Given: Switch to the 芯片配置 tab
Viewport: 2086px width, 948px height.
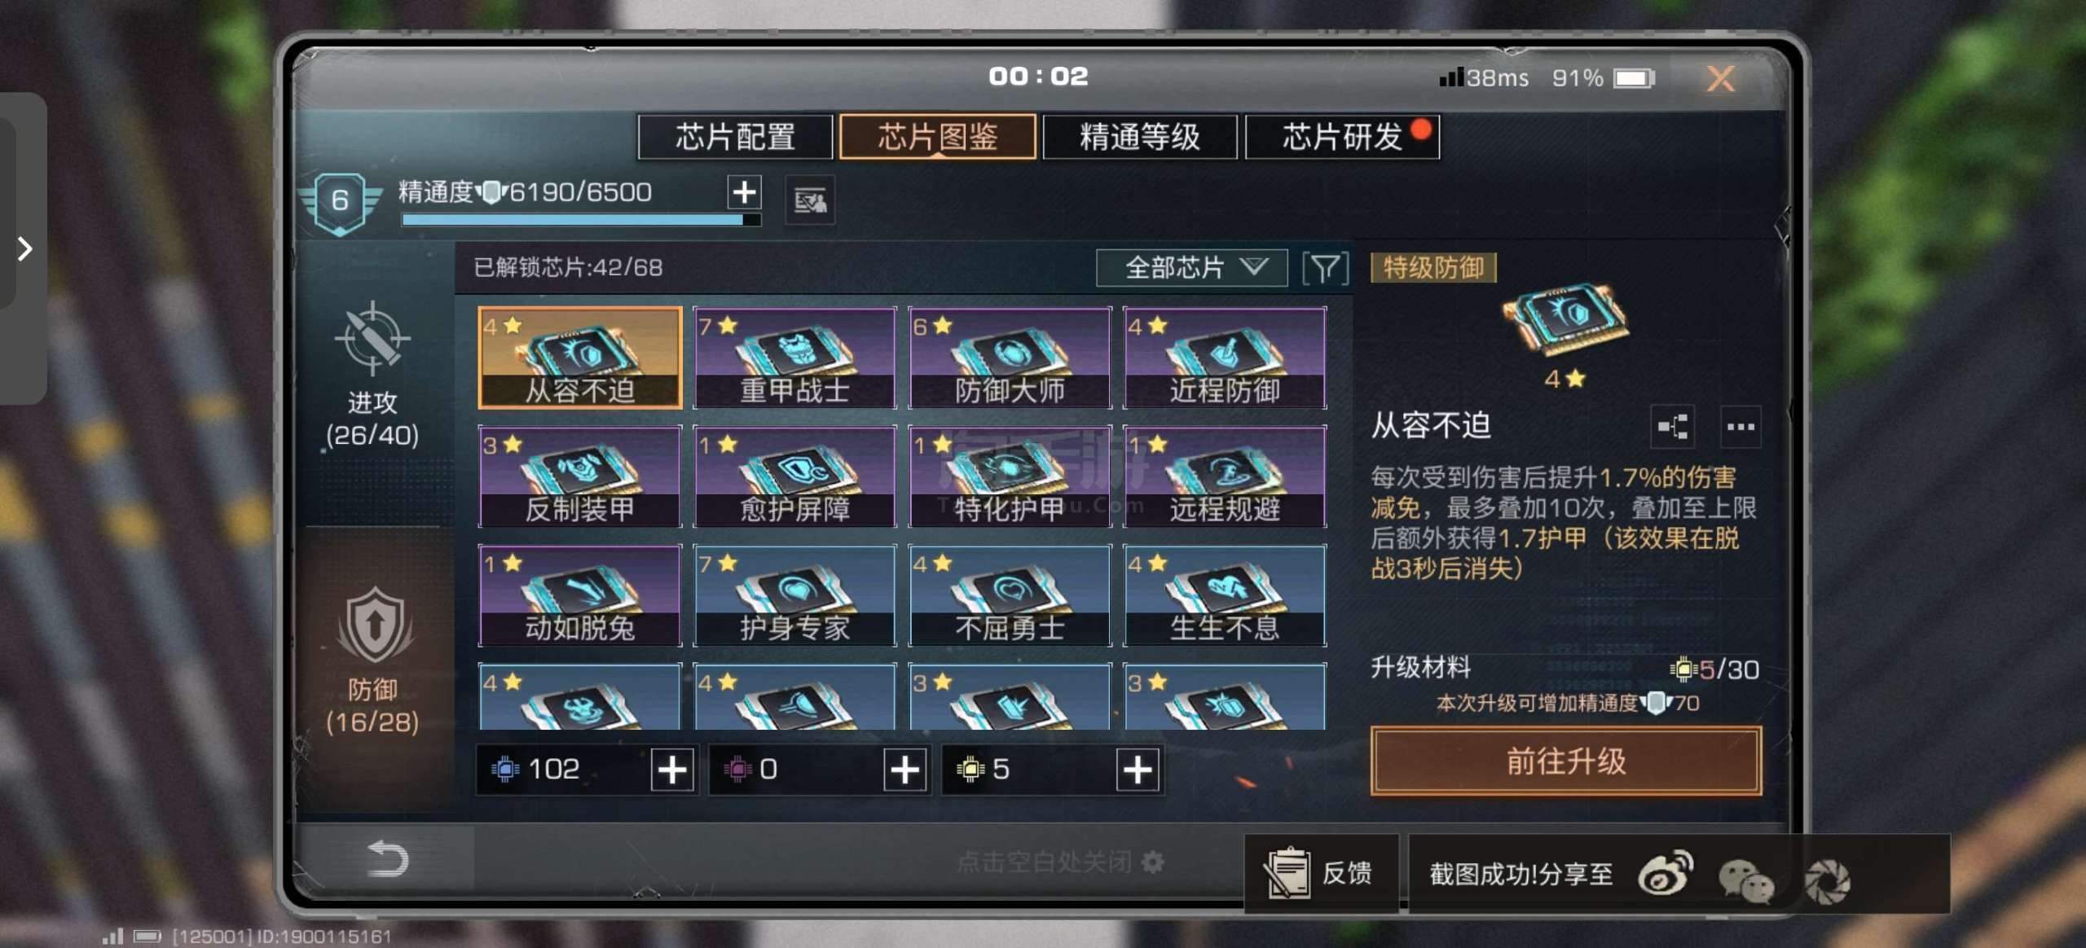Looking at the screenshot, I should [x=735, y=137].
